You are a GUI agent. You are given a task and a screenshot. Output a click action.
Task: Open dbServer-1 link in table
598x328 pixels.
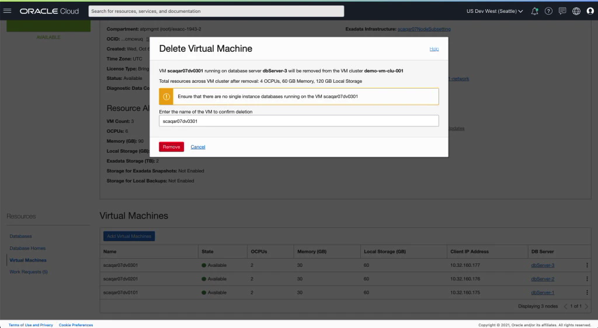[543, 292]
